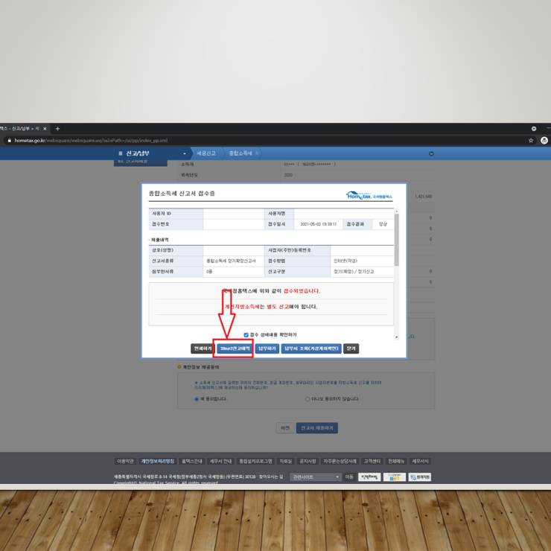This screenshot has height=551, width=551.
Task: View site info lock icon
Action: [10, 141]
